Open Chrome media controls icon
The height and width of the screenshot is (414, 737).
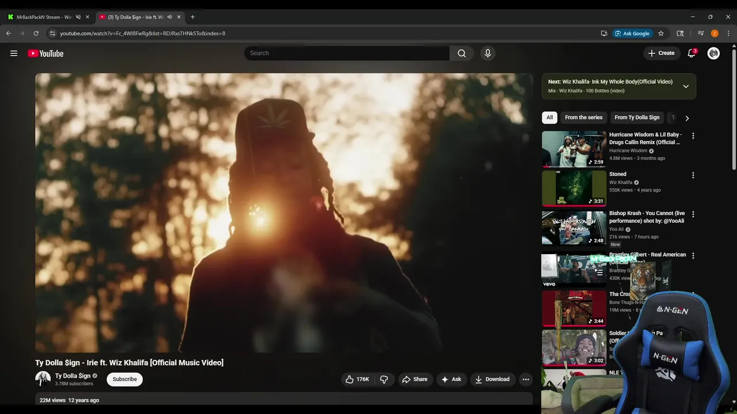pyautogui.click(x=701, y=33)
